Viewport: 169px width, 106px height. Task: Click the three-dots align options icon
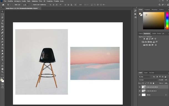pyautogui.click(x=81, y=5)
